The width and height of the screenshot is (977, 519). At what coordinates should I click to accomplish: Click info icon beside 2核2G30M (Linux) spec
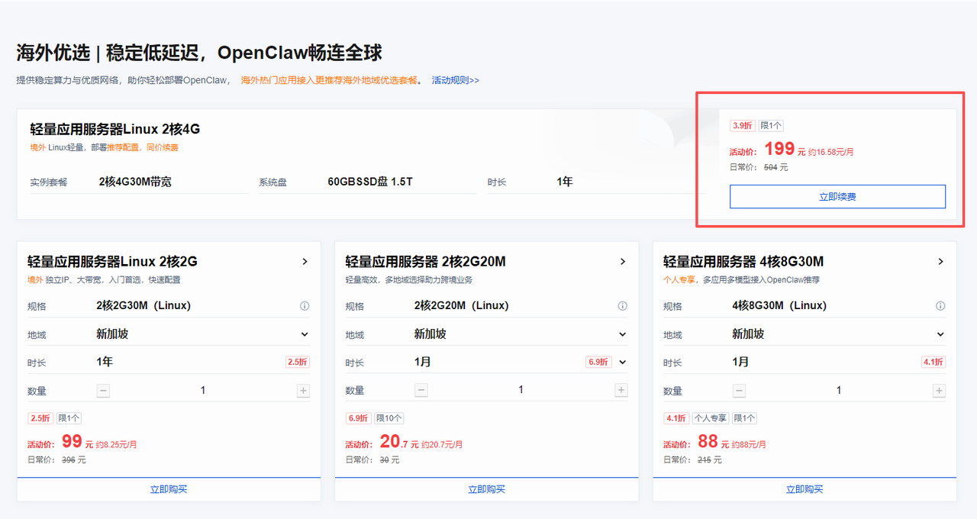click(x=305, y=306)
